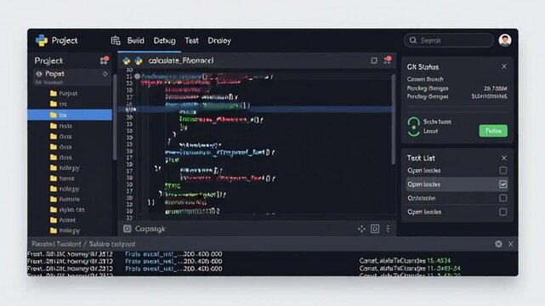The height and width of the screenshot is (306, 545).
Task: Select the root project row in the tree
Action: click(72, 77)
